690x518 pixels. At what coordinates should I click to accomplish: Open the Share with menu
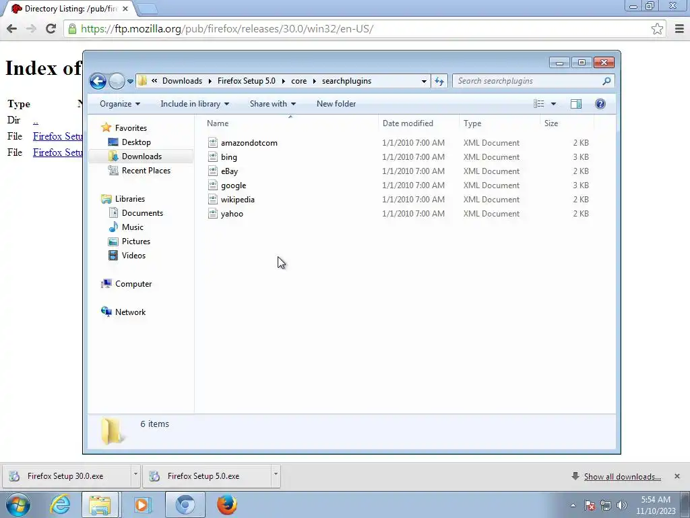click(272, 104)
